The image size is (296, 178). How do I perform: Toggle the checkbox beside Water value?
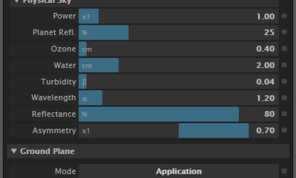pyautogui.click(x=284, y=65)
